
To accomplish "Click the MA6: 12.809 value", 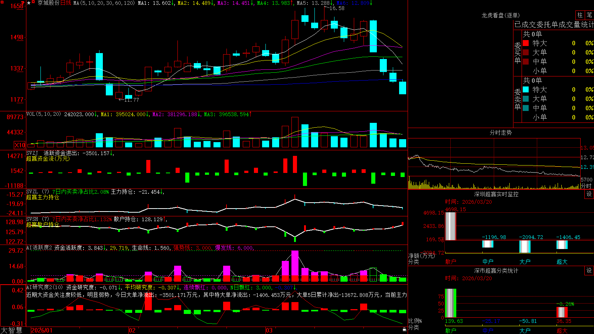I will click(353, 3).
